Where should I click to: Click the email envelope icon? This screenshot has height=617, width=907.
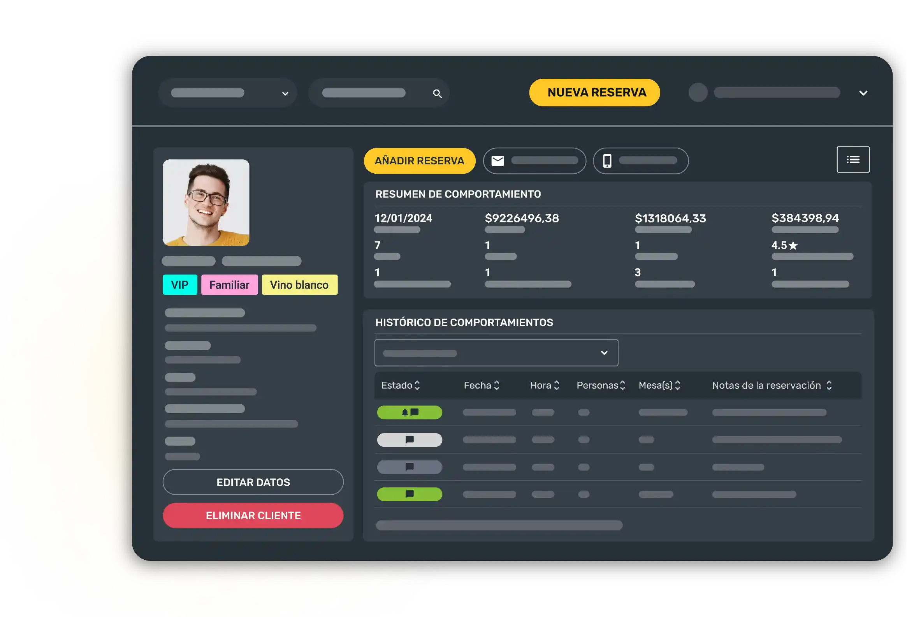coord(497,161)
